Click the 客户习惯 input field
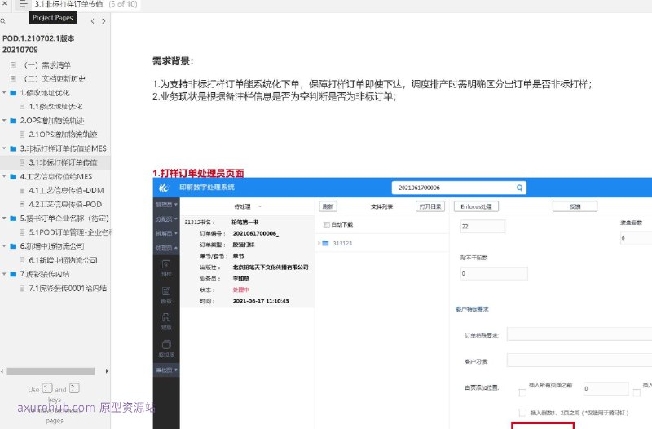The image size is (652, 429). pyautogui.click(x=579, y=360)
